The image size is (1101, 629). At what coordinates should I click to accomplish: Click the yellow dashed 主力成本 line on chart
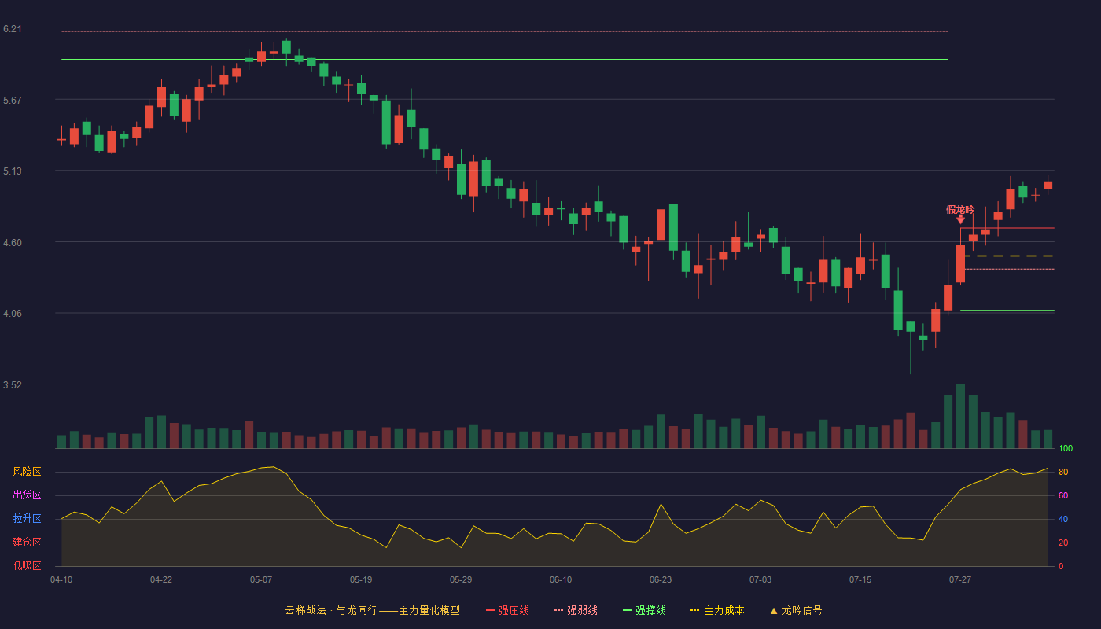pyautogui.click(x=1009, y=256)
